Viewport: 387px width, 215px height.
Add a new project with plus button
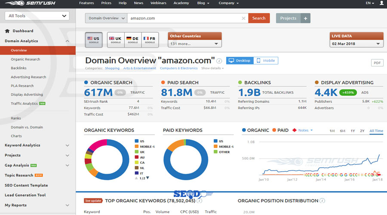(x=305, y=18)
